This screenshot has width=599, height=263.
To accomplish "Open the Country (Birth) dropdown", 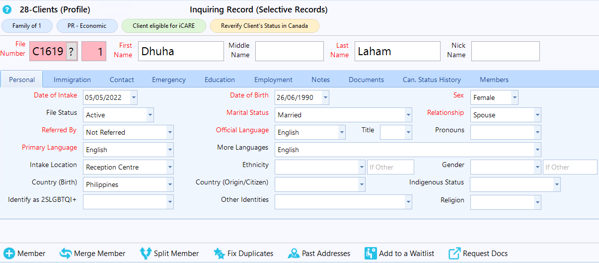I will [170, 184].
